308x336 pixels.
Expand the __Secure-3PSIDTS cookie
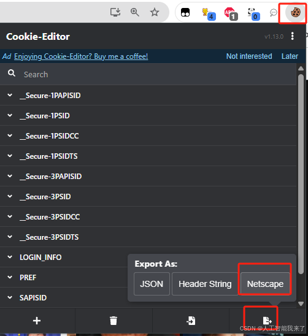click(148, 237)
